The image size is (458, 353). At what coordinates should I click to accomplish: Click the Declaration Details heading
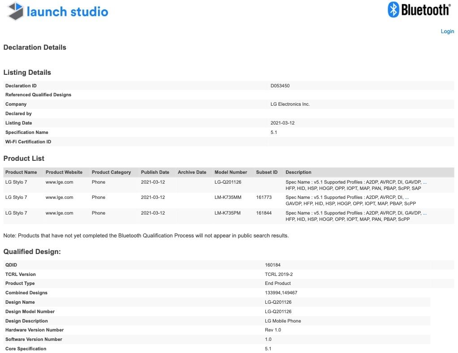(35, 47)
